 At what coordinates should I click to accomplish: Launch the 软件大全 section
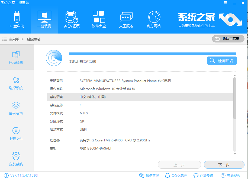coord(99,19)
